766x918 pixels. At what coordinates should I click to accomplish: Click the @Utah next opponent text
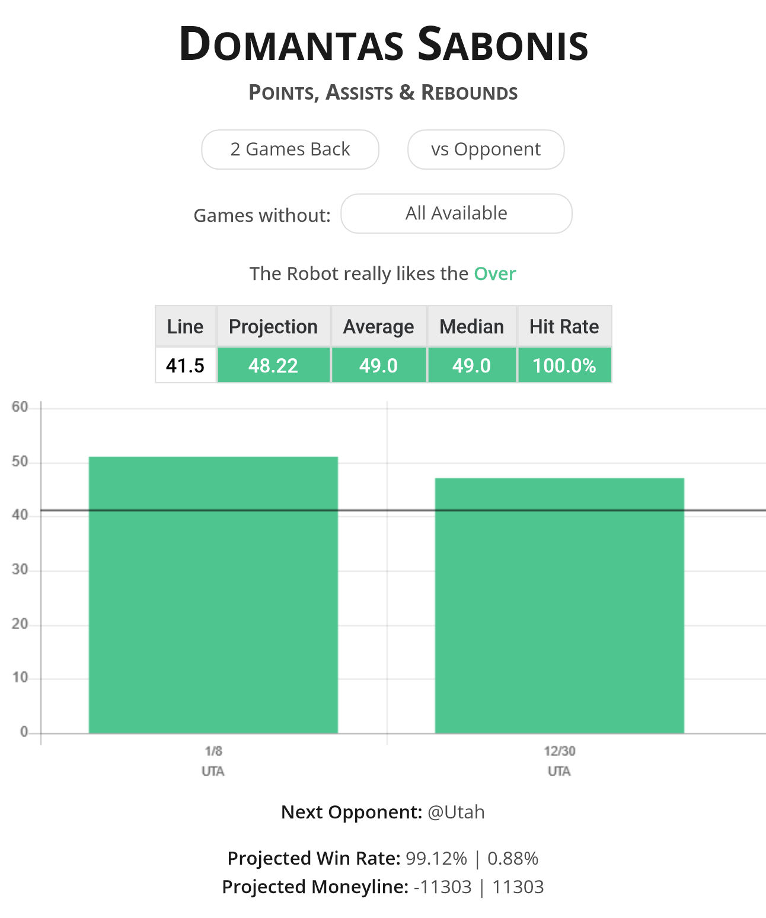pyautogui.click(x=456, y=812)
